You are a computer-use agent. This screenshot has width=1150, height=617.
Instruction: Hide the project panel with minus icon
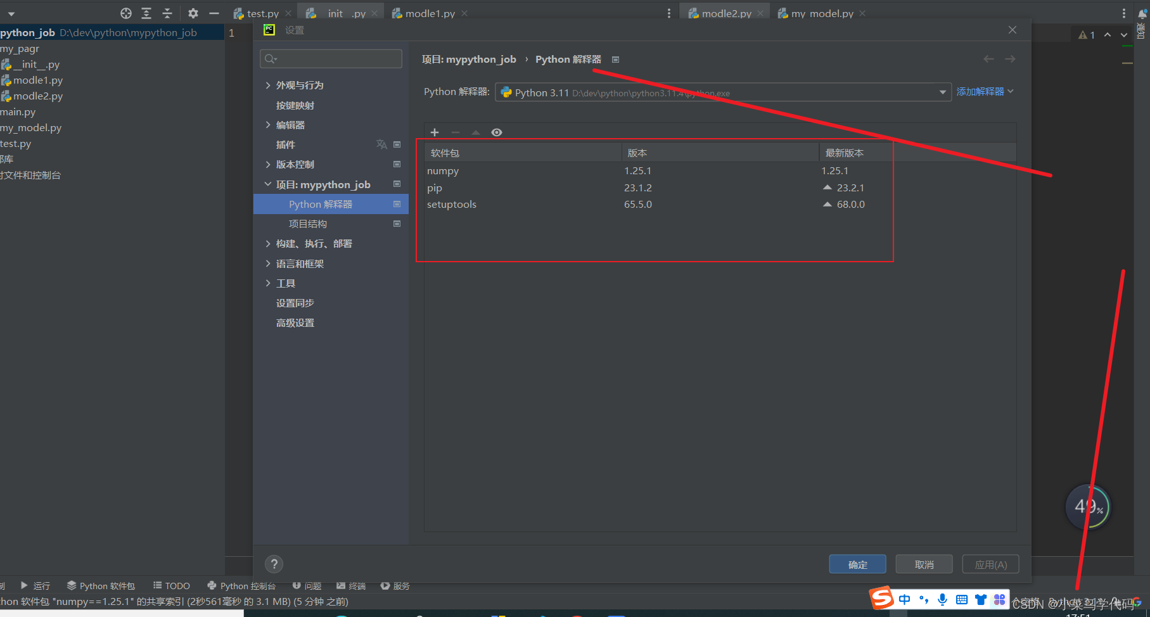click(x=214, y=13)
